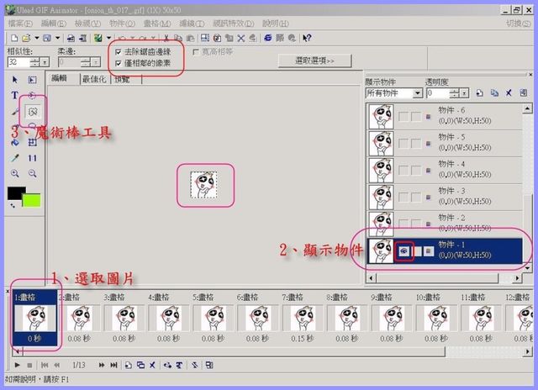Image resolution: width=538 pixels, height=390 pixels.
Task: Toggle visibility box of 物件 - 3
Action: [403, 197]
